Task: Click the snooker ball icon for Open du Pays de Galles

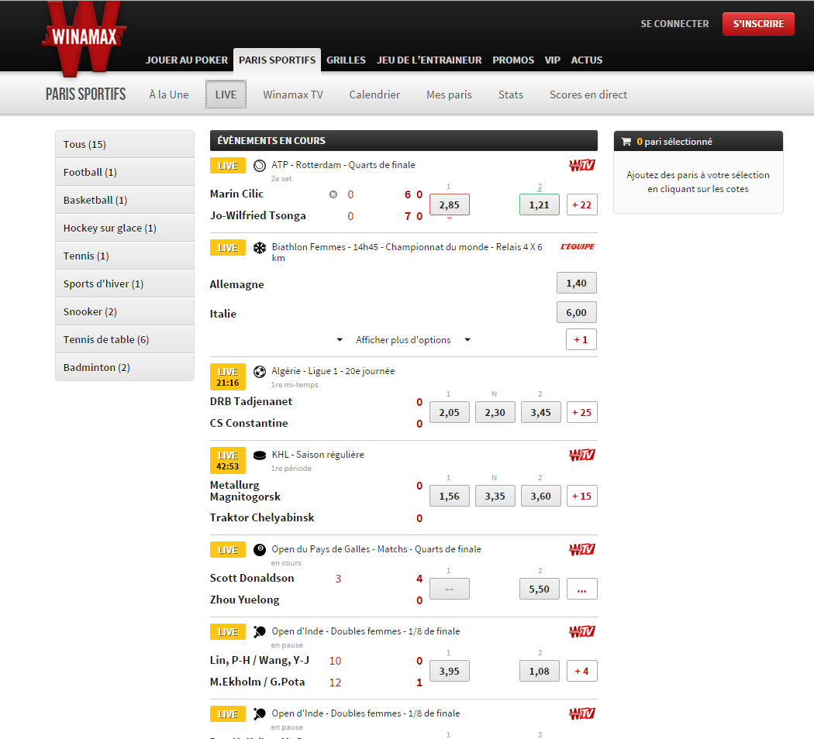Action: tap(260, 550)
